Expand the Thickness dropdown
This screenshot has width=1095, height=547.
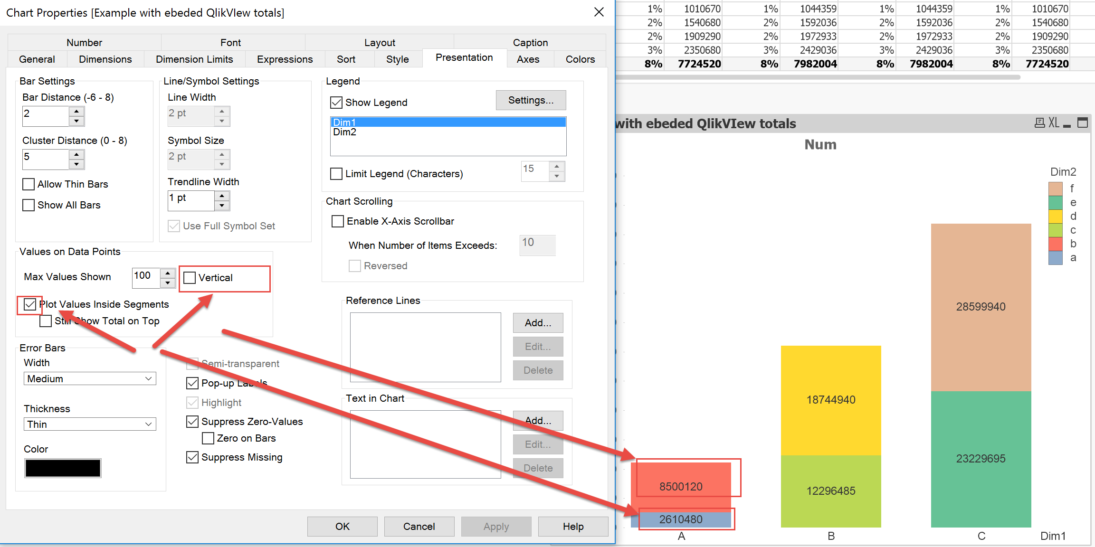pyautogui.click(x=90, y=424)
